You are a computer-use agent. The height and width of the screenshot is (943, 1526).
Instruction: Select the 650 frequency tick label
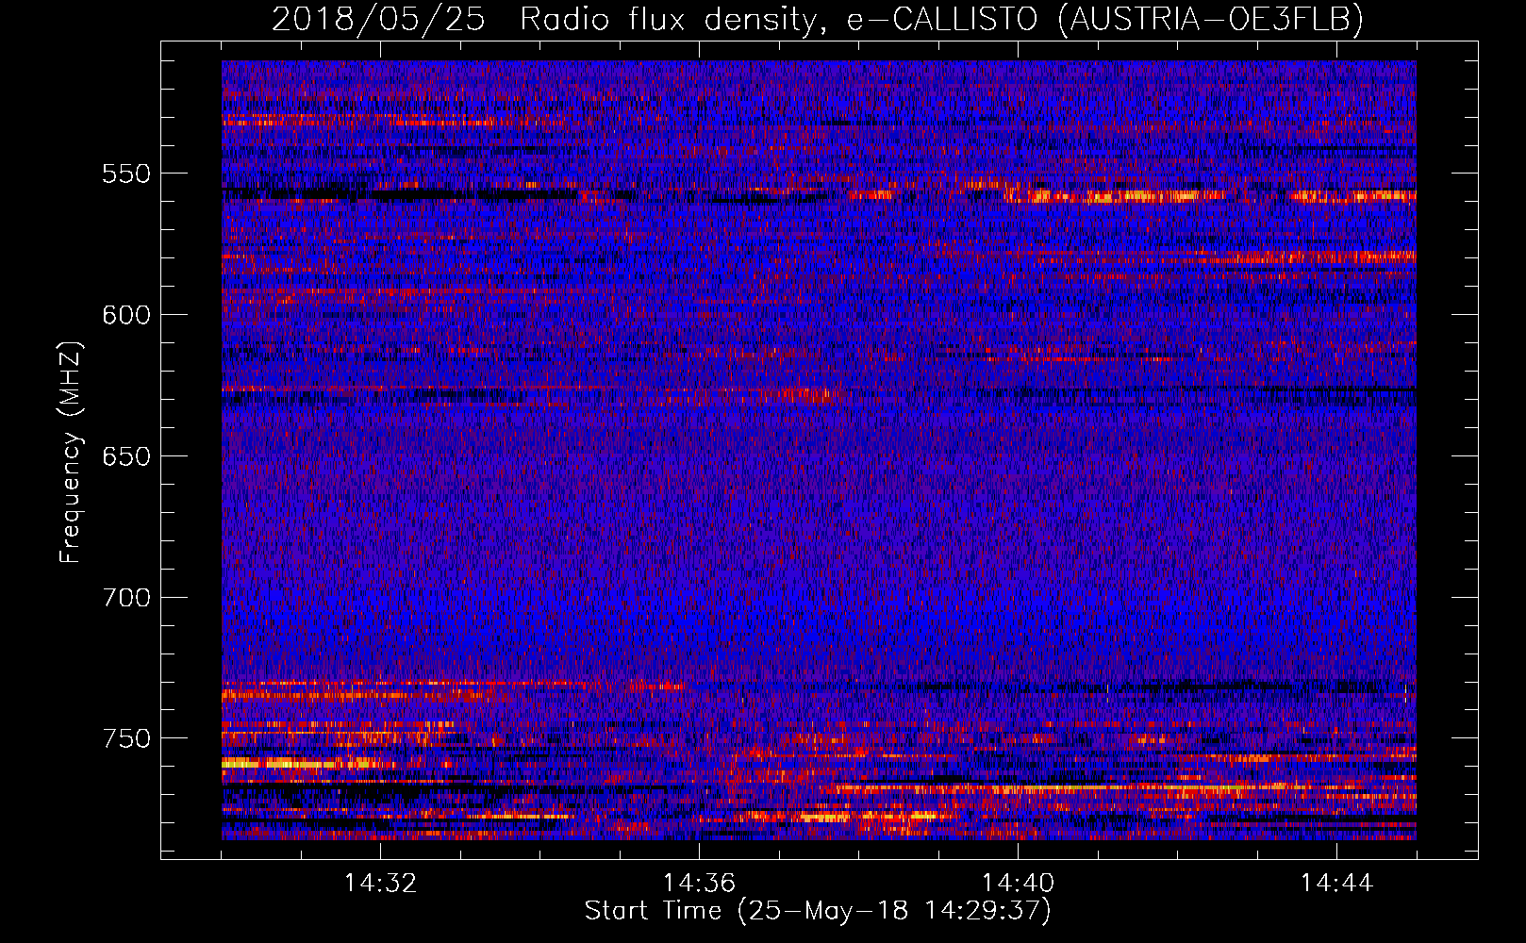[x=126, y=456]
